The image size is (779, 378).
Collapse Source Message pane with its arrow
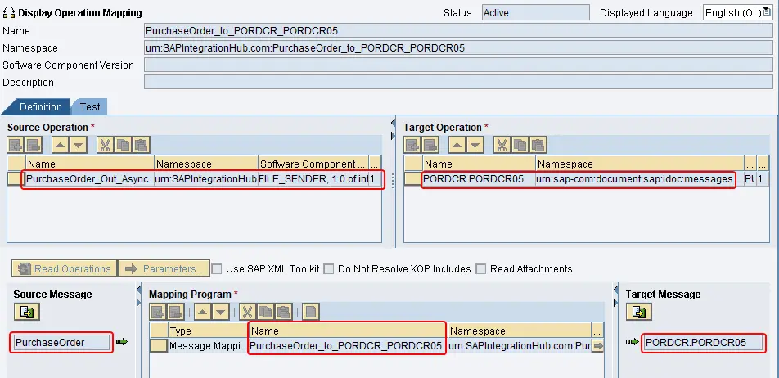point(138,289)
